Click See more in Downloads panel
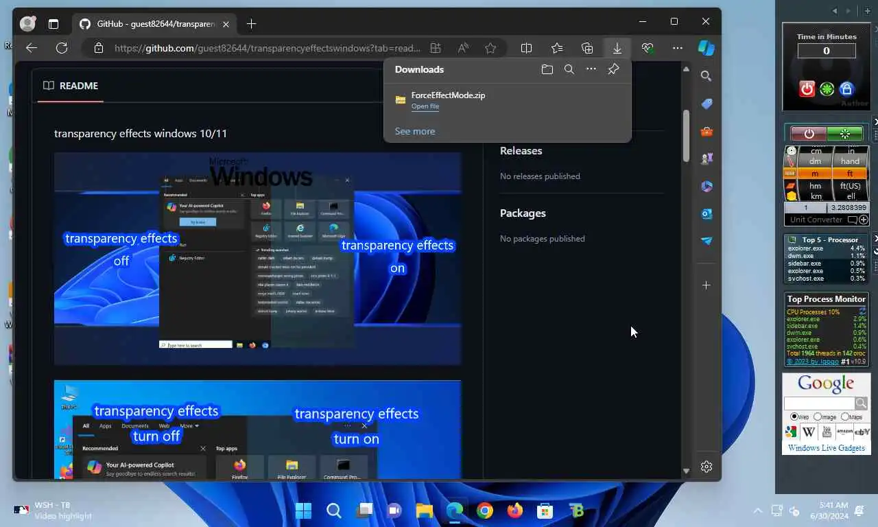The height and width of the screenshot is (527, 878). point(415,131)
